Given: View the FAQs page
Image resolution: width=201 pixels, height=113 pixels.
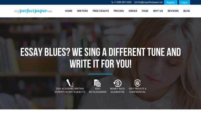Looking at the screenshot, I should (145, 11).
